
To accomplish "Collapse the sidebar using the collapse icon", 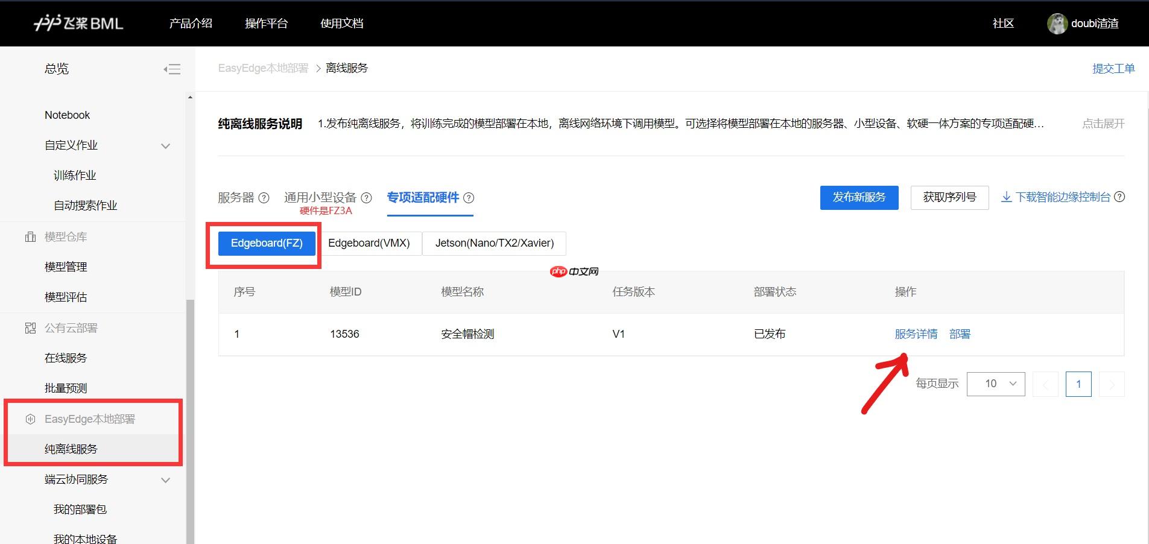I will tap(172, 69).
